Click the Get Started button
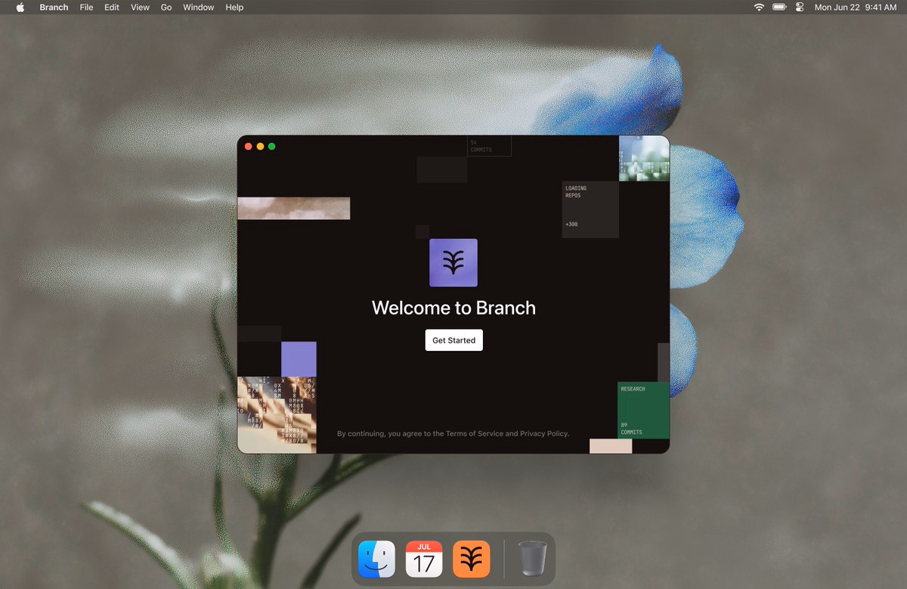This screenshot has width=907, height=589. (x=453, y=340)
